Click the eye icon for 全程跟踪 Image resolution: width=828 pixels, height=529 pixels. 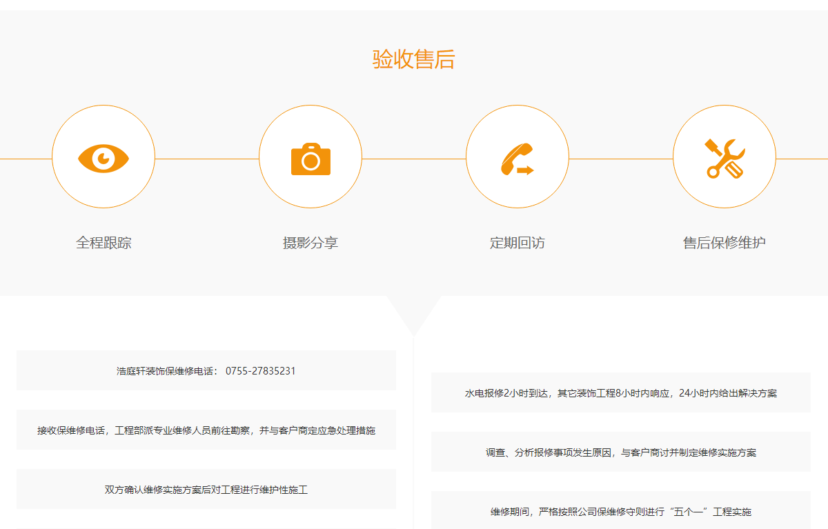pos(103,157)
